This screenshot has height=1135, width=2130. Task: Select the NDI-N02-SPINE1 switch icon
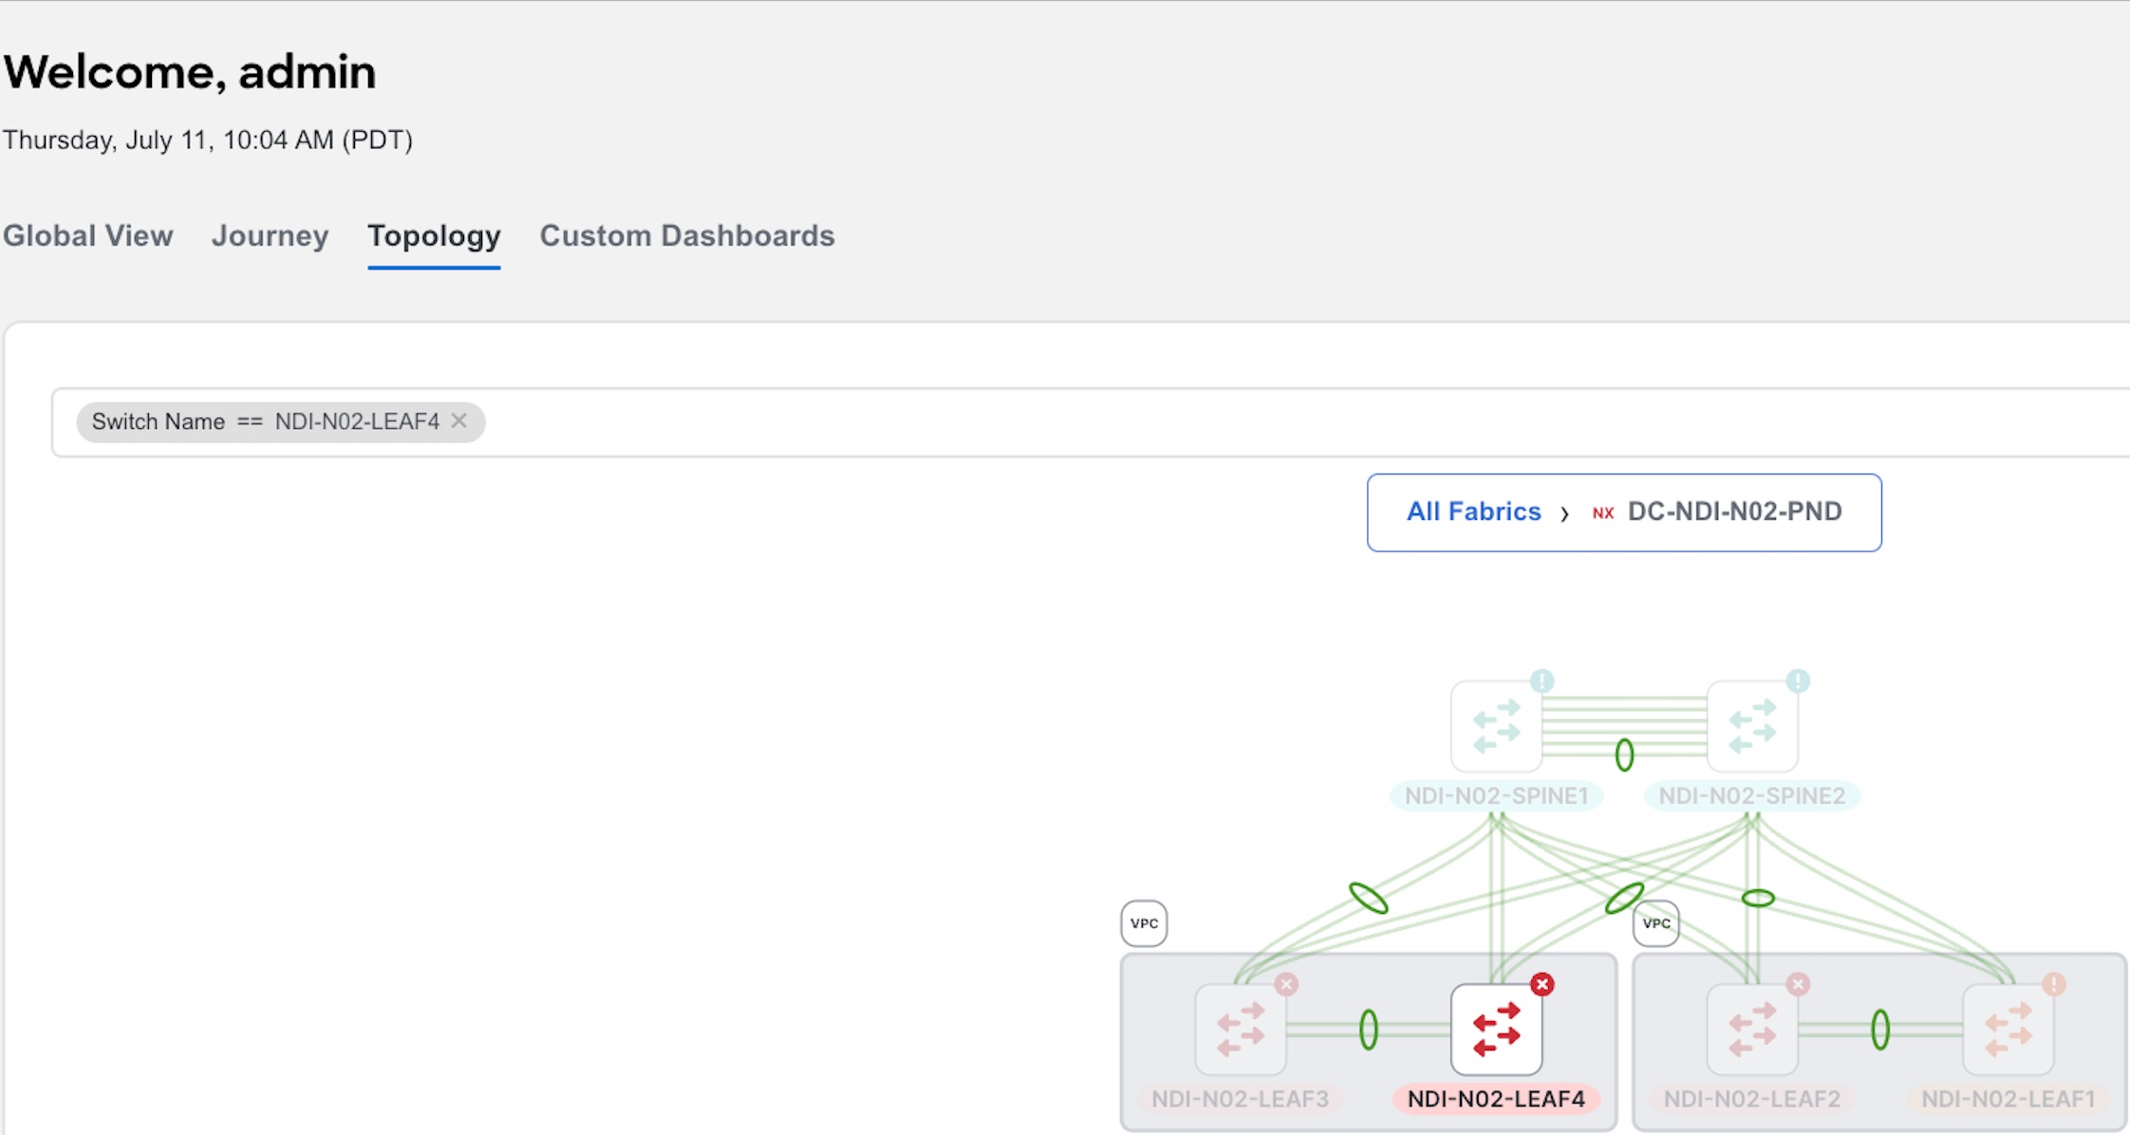[1496, 726]
